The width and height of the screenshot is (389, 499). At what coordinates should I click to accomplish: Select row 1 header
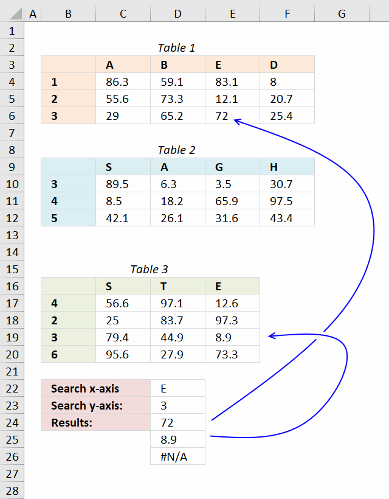pos(12,30)
